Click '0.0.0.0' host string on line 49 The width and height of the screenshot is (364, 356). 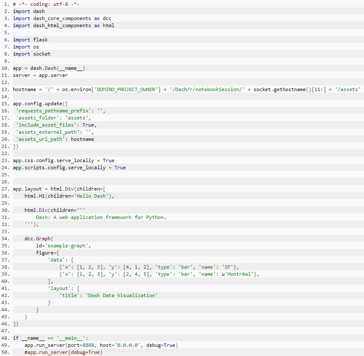point(127,345)
